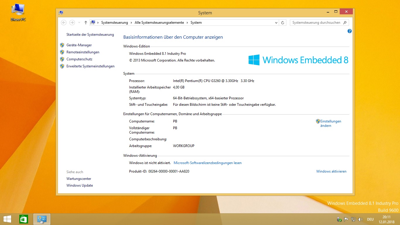Click PB in the Computername row
This screenshot has width=400, height=225.
[175, 121]
